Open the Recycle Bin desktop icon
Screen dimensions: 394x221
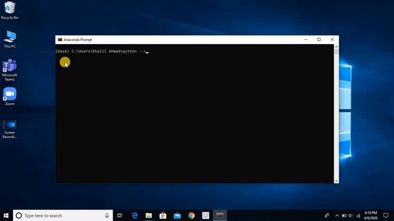[x=10, y=10]
